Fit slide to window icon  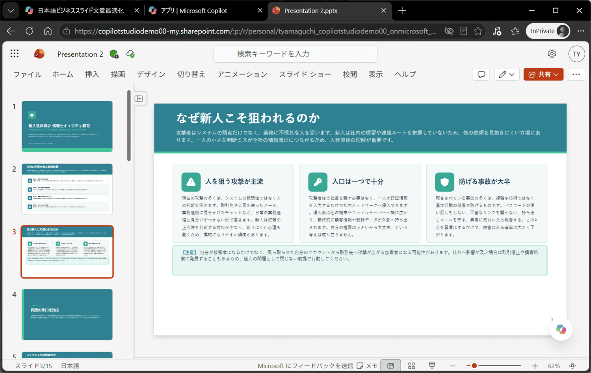point(573,366)
